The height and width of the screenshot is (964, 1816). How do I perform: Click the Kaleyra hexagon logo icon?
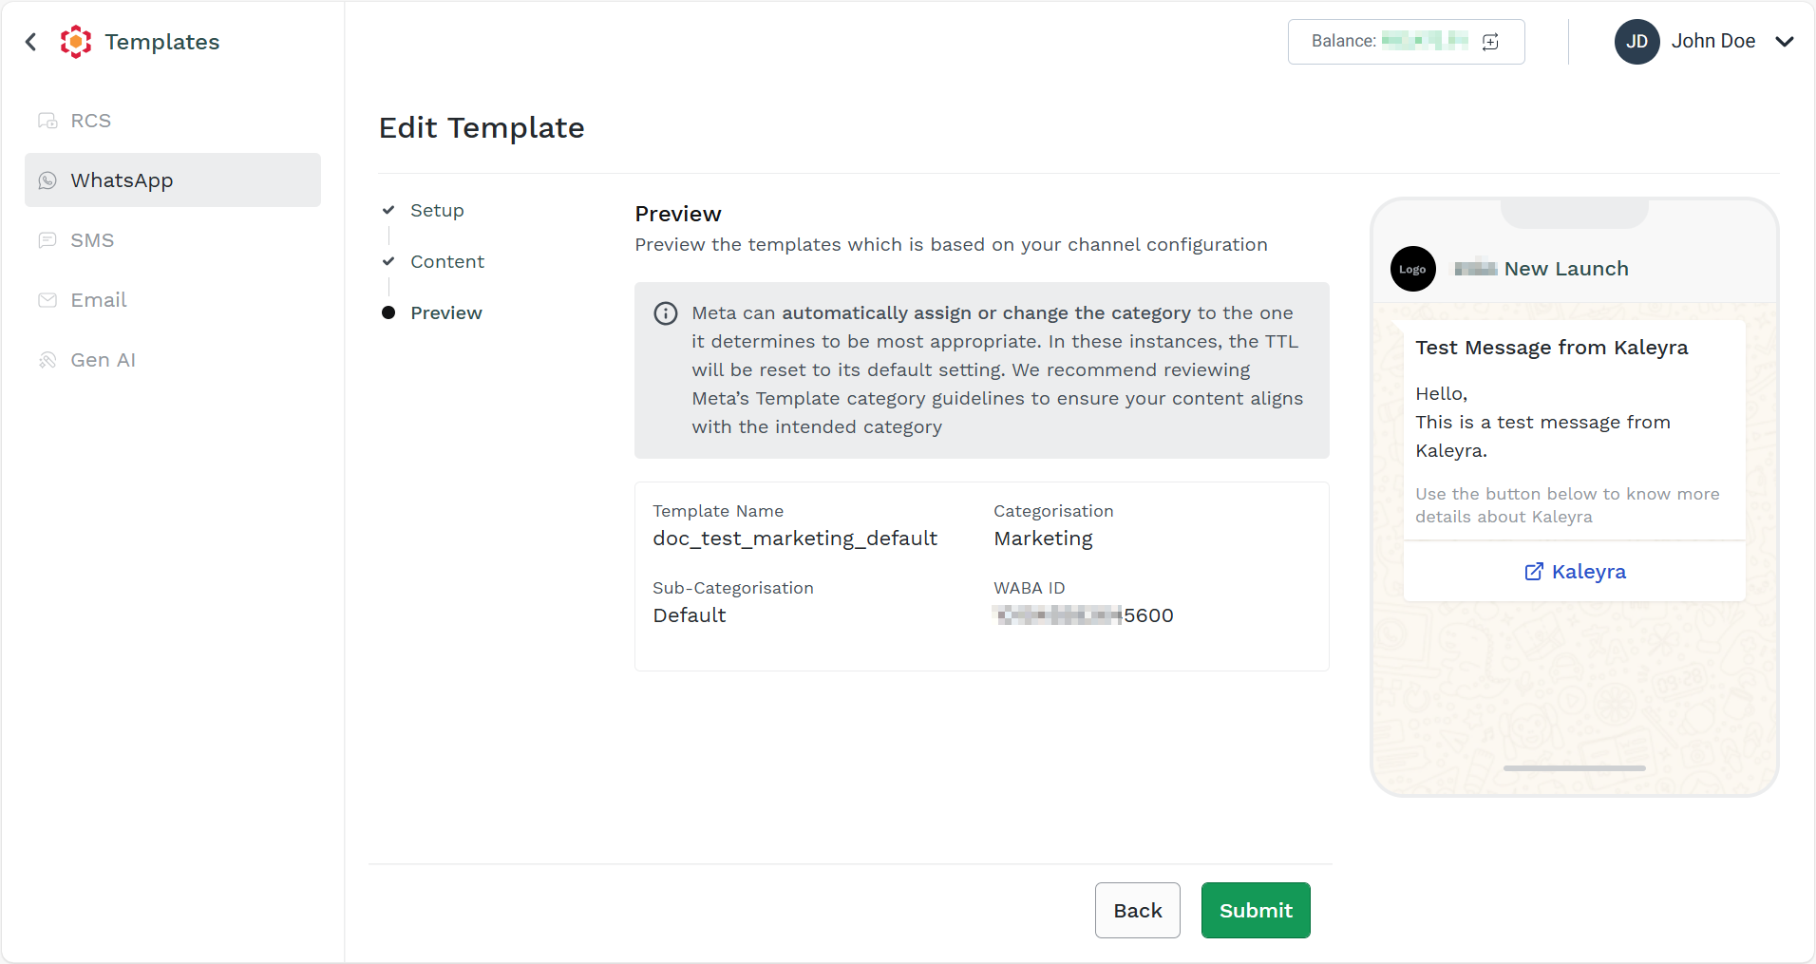tap(76, 42)
